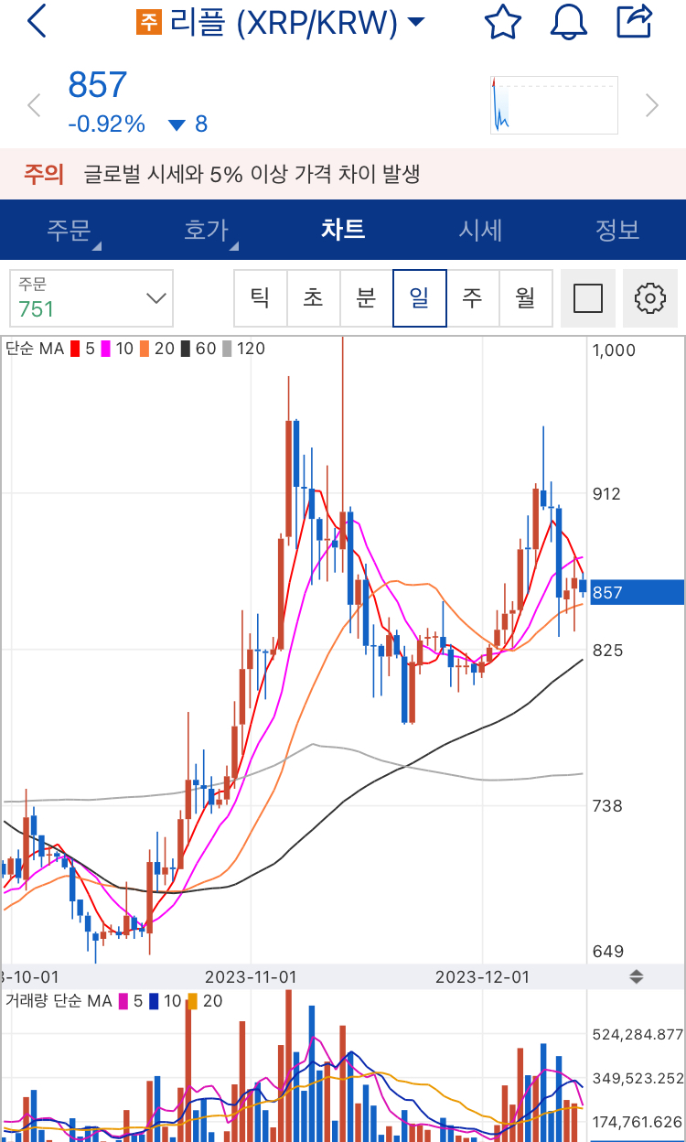Select the 주 weekly chart interval
686x1142 pixels.
[473, 298]
